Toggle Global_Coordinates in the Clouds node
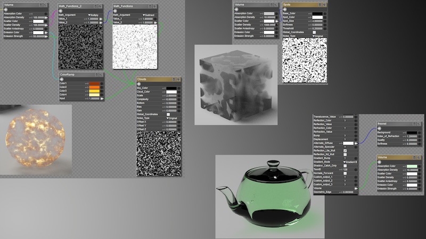This screenshot has height=239, width=426. click(x=168, y=114)
